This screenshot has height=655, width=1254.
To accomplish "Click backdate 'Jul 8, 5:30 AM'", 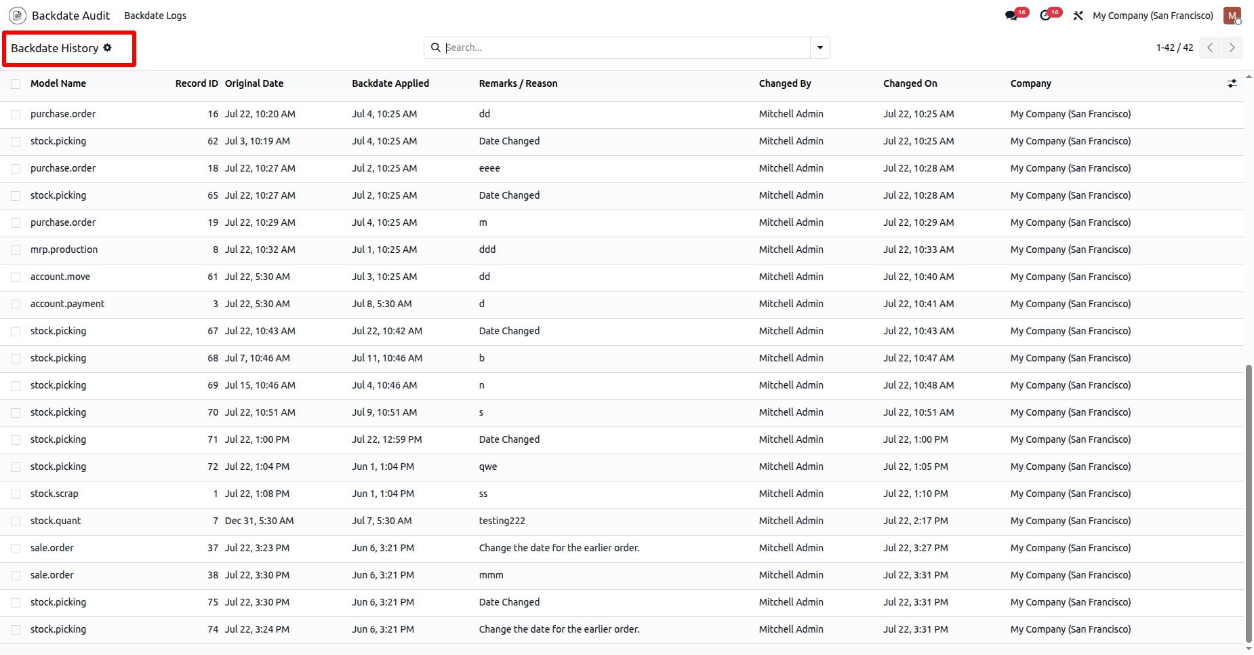I will click(382, 304).
